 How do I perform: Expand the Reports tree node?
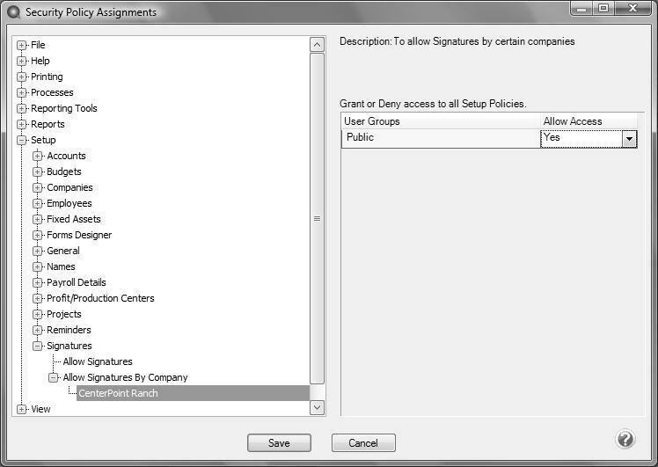[x=22, y=124]
